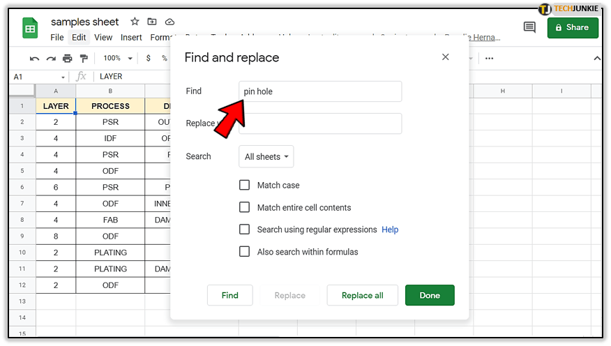Click the redo arrow icon

tap(51, 59)
